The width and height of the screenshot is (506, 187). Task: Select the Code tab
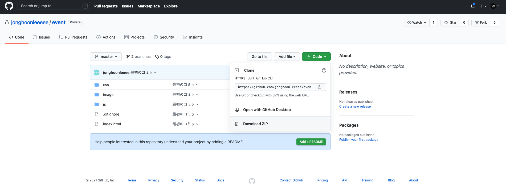[17, 37]
